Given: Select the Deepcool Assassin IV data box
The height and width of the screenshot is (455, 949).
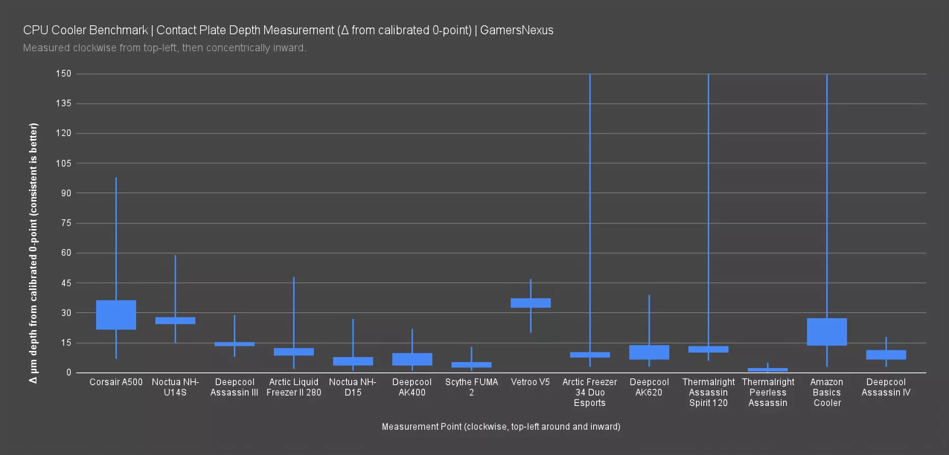Looking at the screenshot, I should (x=886, y=355).
